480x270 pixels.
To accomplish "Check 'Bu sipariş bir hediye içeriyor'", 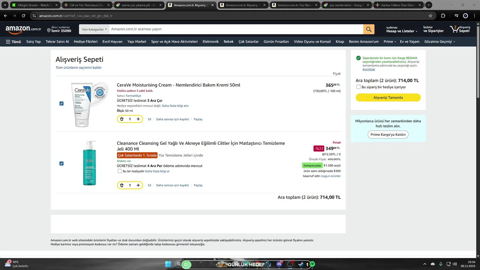I will [358, 87].
